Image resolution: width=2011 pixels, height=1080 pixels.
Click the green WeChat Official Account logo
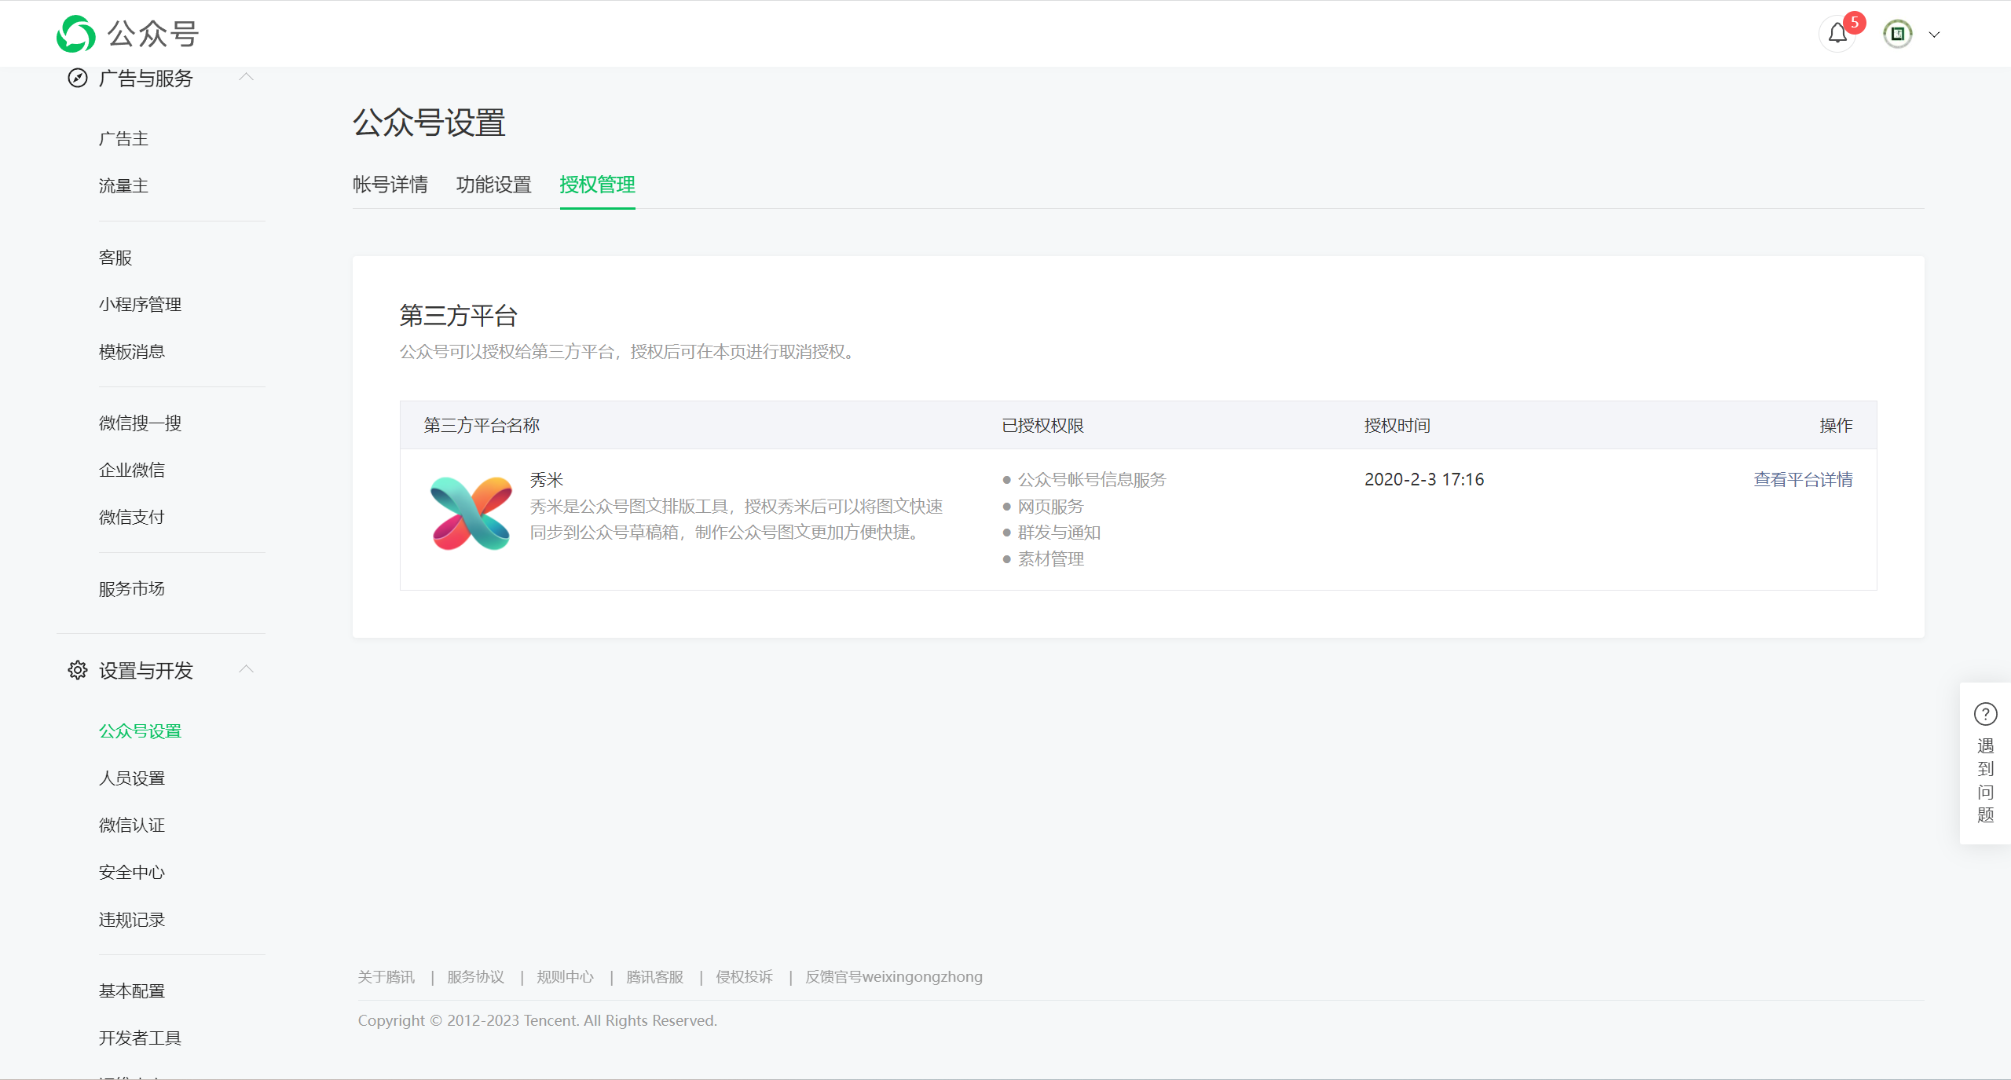pyautogui.click(x=76, y=34)
